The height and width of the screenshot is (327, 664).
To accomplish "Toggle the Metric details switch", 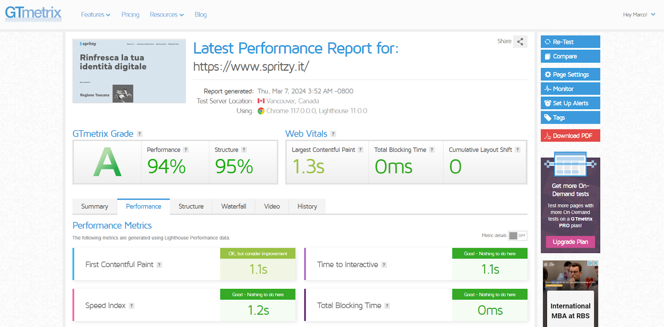I will [518, 236].
